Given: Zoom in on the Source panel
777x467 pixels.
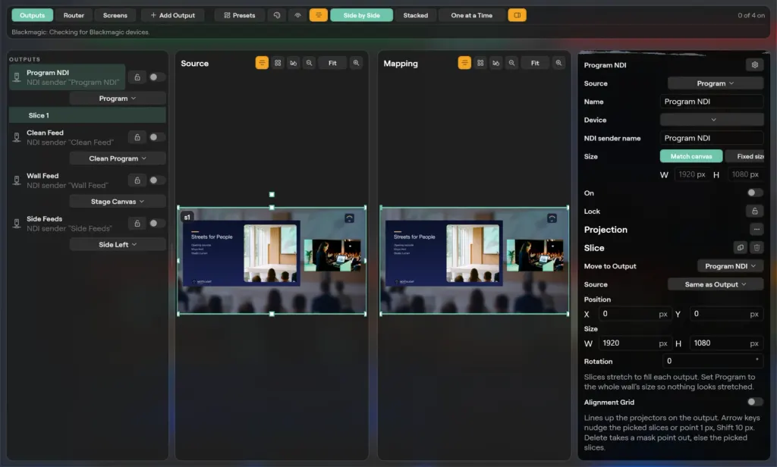Looking at the screenshot, I should pos(356,63).
